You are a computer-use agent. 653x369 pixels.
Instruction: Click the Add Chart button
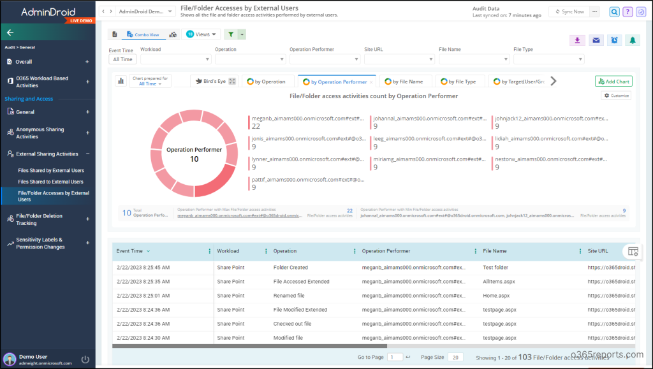coord(613,82)
